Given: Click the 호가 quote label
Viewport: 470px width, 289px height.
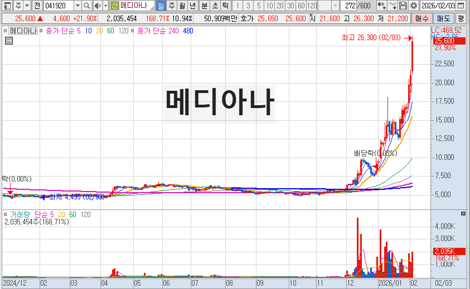Looking at the screenshot, I should pos(248,18).
